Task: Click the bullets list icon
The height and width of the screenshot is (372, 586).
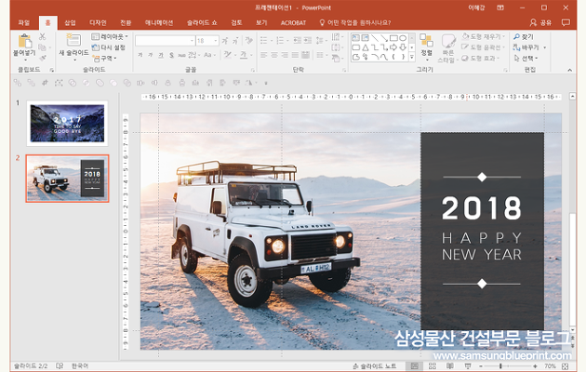Action: 264,40
